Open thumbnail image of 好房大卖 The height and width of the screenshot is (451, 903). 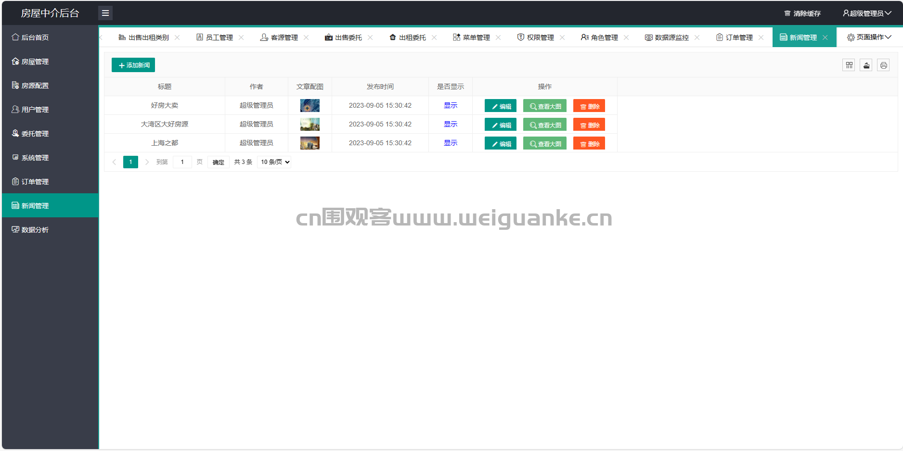pyautogui.click(x=310, y=105)
